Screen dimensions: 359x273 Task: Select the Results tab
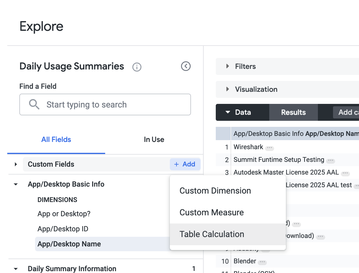293,112
